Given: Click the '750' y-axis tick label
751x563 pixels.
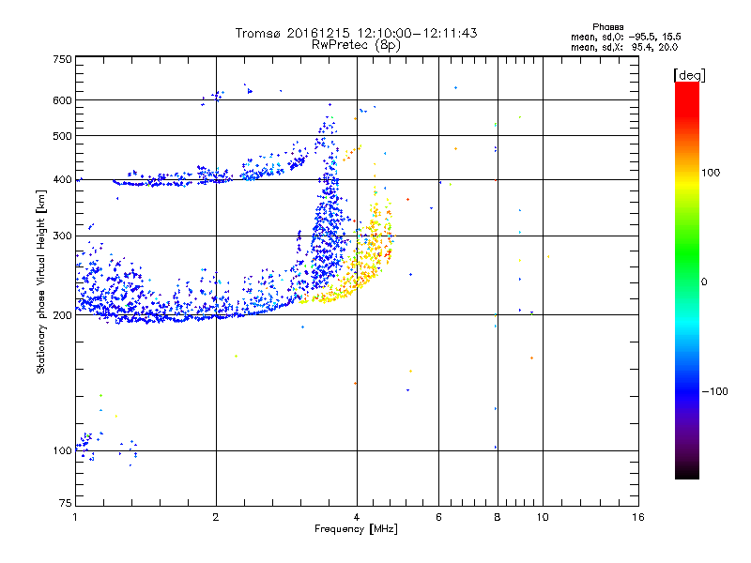Looking at the screenshot, I should coord(62,59).
